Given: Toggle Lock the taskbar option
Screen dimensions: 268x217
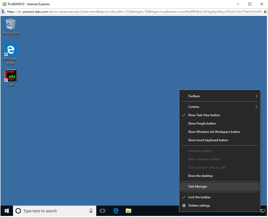Looking at the screenshot, I should point(199,197).
